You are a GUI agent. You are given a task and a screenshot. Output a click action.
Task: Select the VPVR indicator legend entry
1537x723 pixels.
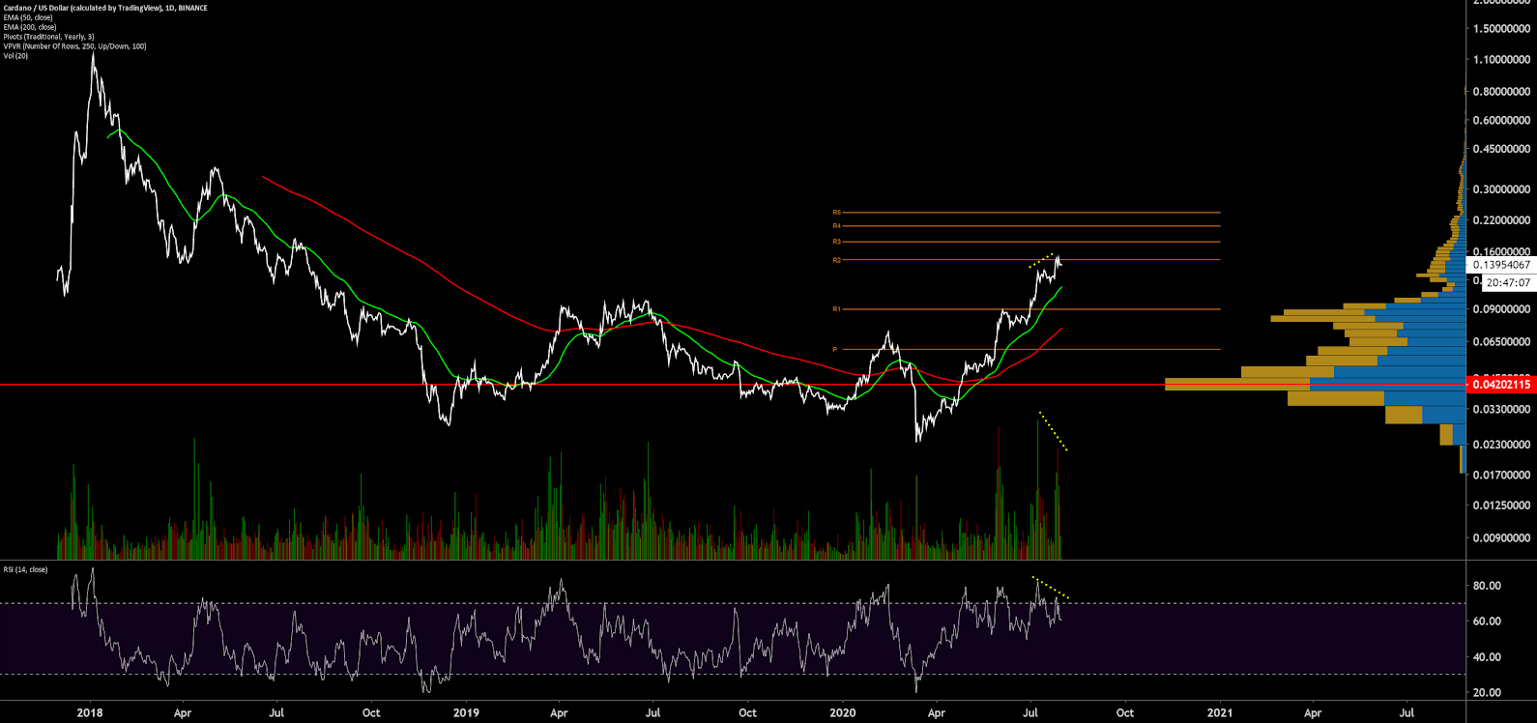[74, 46]
